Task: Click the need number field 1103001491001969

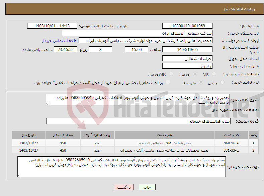Action: click(187, 26)
